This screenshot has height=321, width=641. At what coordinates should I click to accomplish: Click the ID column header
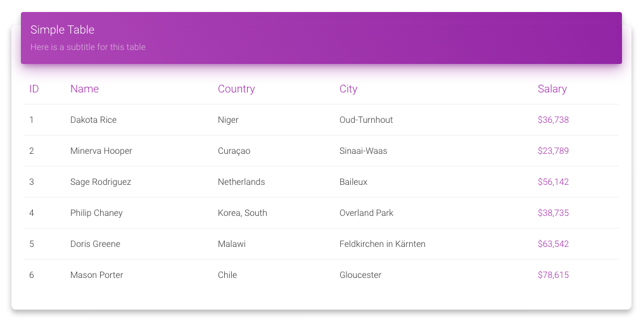point(34,89)
